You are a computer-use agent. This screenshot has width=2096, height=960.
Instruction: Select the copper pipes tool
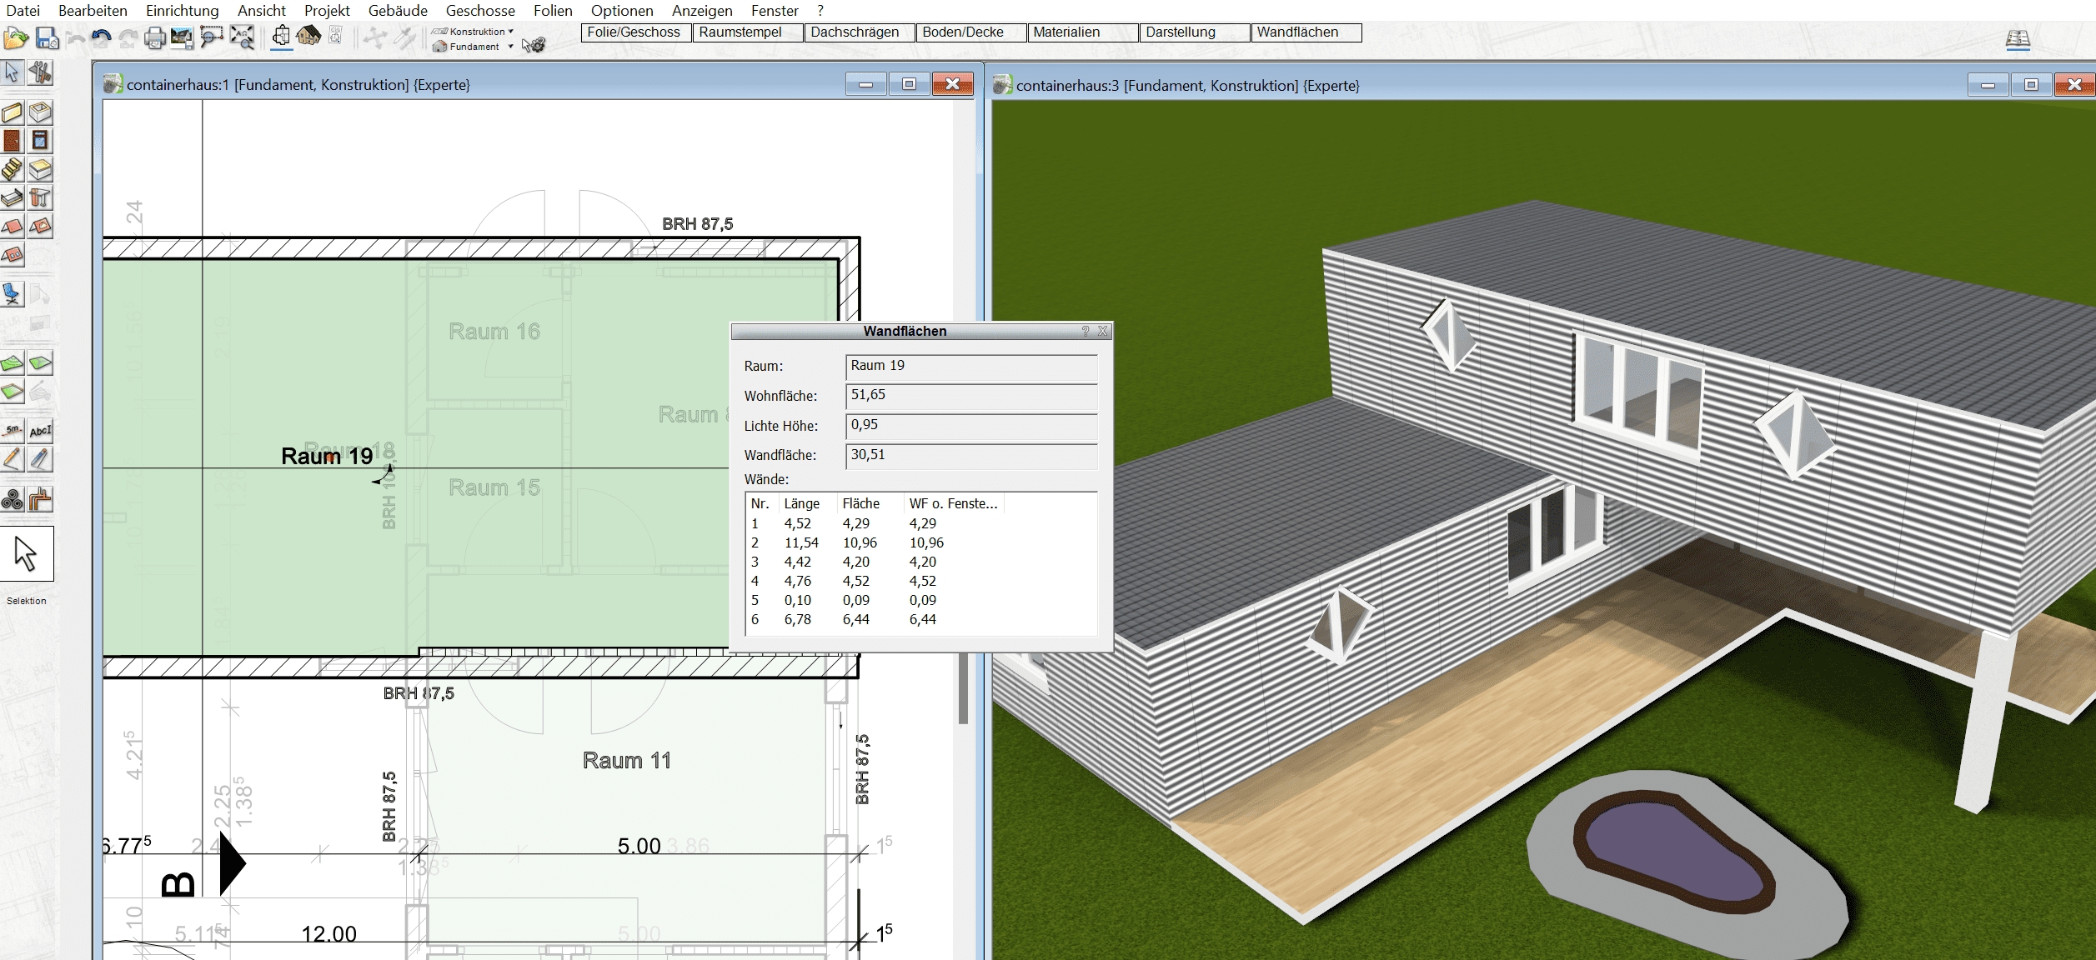point(40,499)
